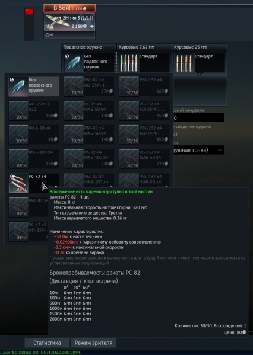
Task: Switch to Режим зрителя
Action: (x=93, y=343)
